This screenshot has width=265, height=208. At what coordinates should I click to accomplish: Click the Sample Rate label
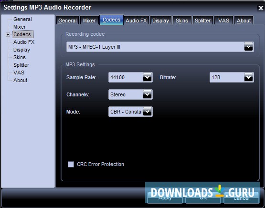click(x=81, y=77)
